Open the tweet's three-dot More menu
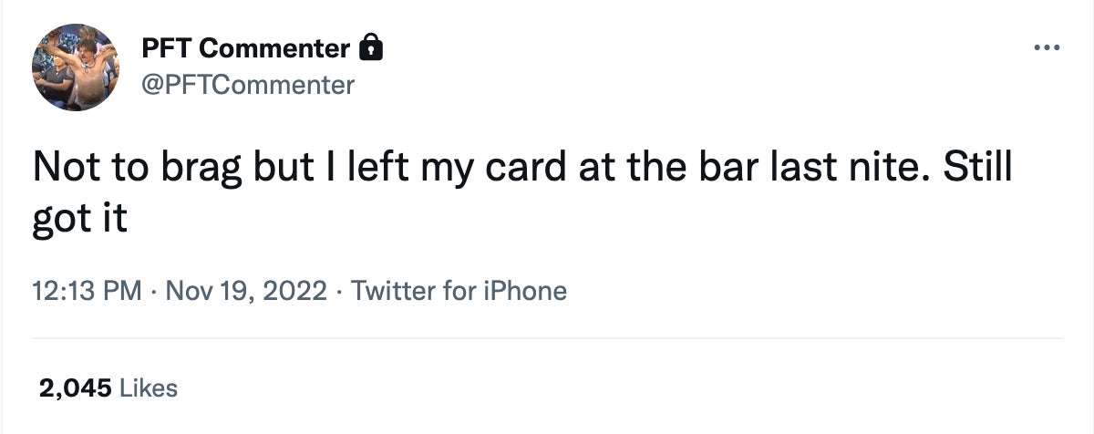The image size is (1094, 434). 1047,47
